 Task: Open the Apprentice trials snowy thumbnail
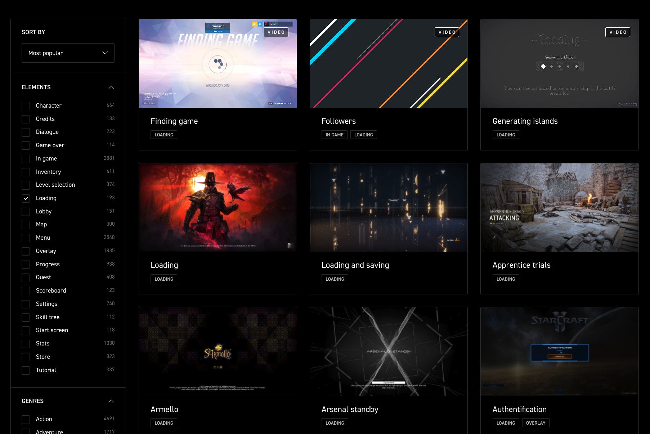tap(560, 208)
